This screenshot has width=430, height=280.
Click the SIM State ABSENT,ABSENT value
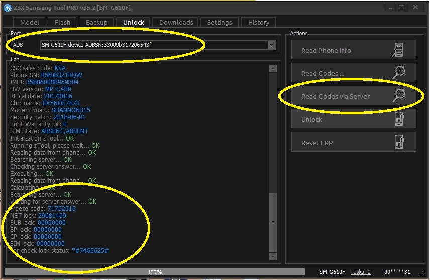[x=65, y=131]
